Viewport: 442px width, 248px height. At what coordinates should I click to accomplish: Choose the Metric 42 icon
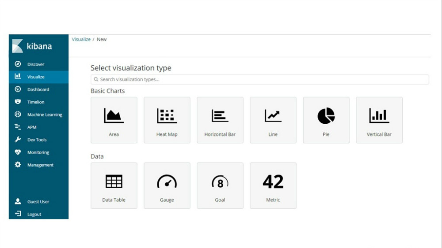click(x=273, y=181)
